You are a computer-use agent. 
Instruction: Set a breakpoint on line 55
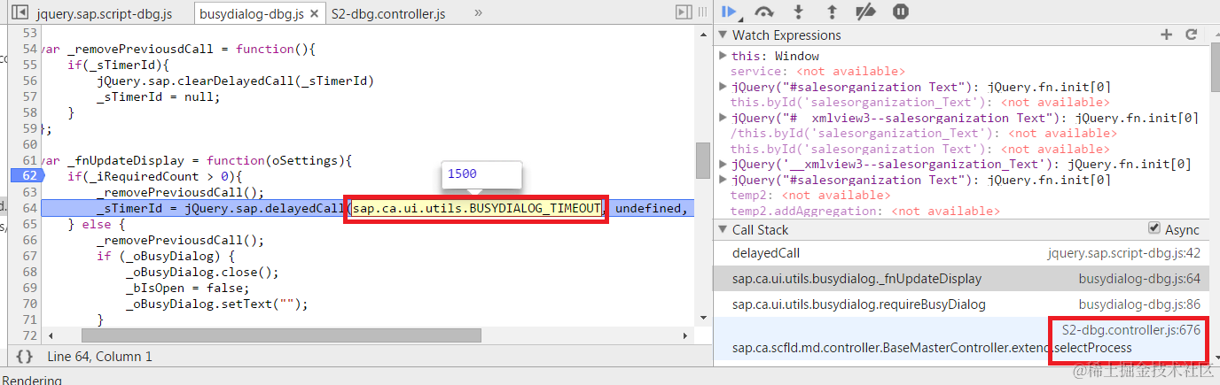(29, 65)
